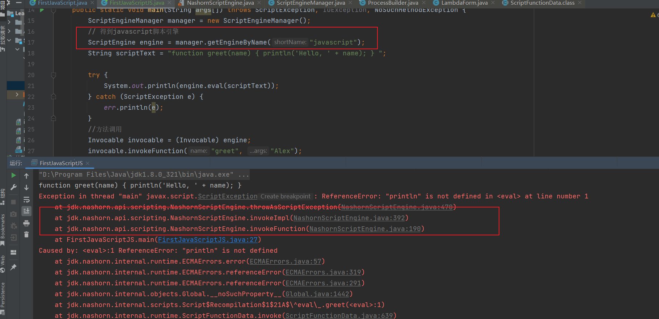Toggle scroll to end of console output
Viewport: 659px width, 319px height.
tap(26, 211)
